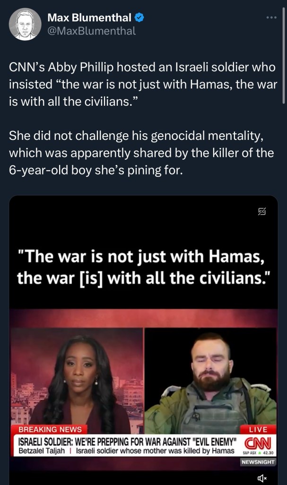Click the tweet paragraph mentioning Abby Phillip
The width and height of the screenshot is (287, 485).
pos(143,84)
